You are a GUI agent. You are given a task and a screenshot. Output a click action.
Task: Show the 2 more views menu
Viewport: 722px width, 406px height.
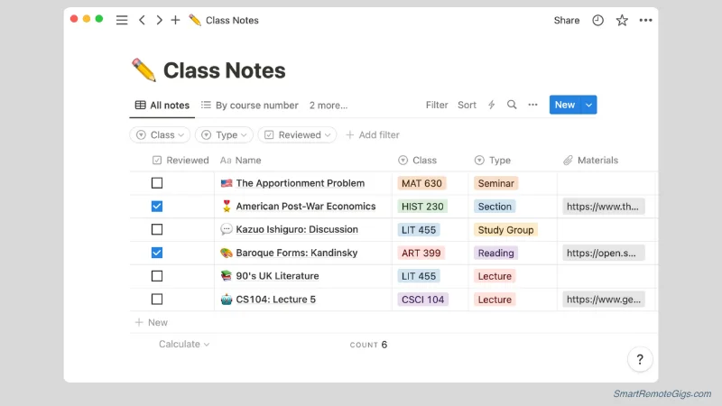click(329, 106)
